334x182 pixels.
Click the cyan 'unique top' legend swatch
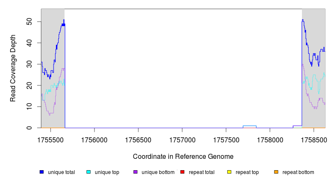[x=89, y=172]
